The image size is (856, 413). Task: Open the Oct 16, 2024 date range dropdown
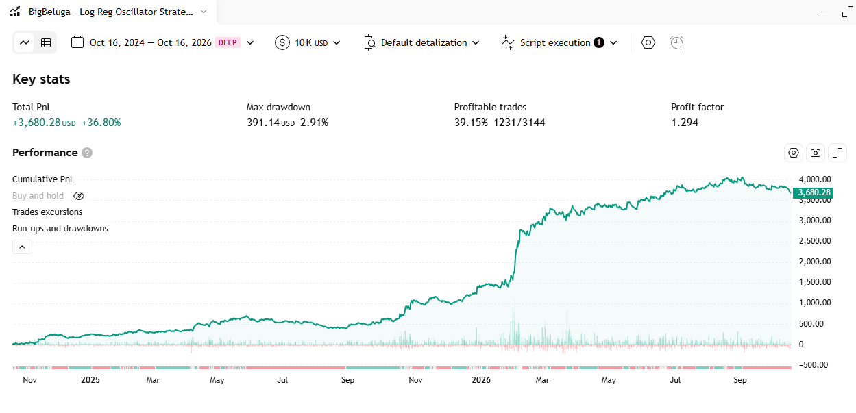(162, 42)
